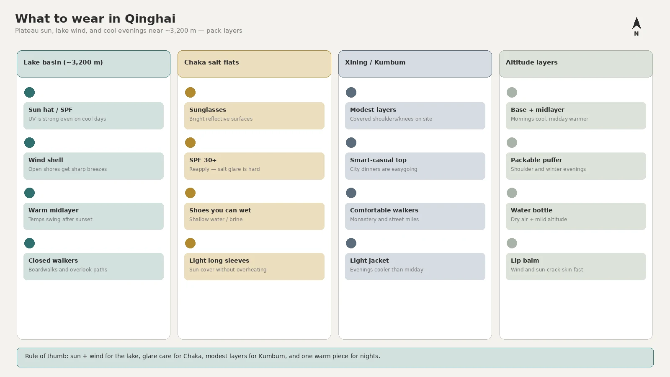
Task: Click the teal dot above Warm midlayer
Action: point(29,193)
